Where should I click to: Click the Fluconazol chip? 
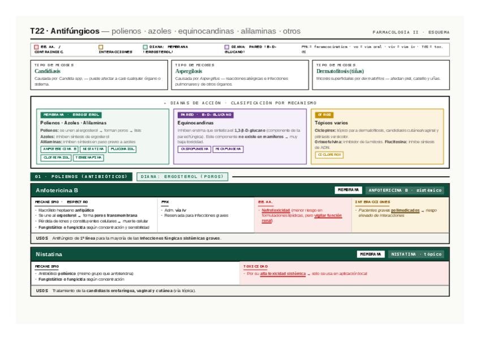[x=122, y=149]
